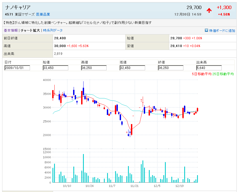241x192 pixels.
Task: Click the red 5日移動平均 legend label
Action: tap(202, 74)
